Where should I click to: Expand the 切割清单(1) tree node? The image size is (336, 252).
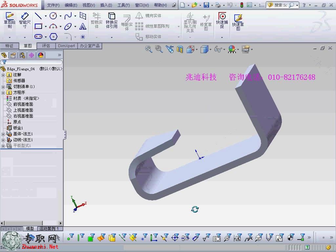point(3,87)
